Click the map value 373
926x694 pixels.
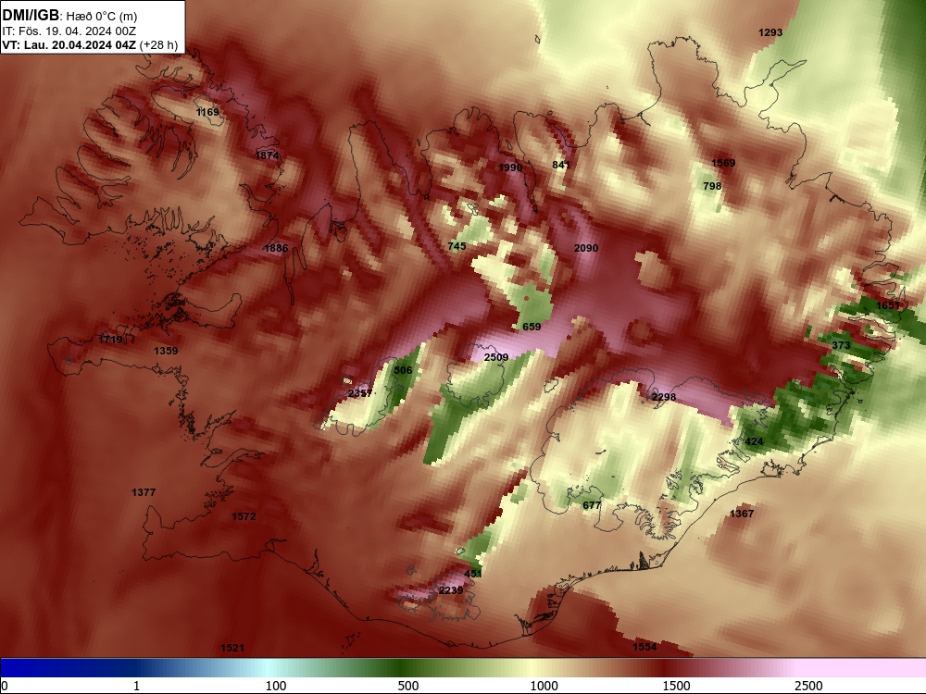coord(841,345)
